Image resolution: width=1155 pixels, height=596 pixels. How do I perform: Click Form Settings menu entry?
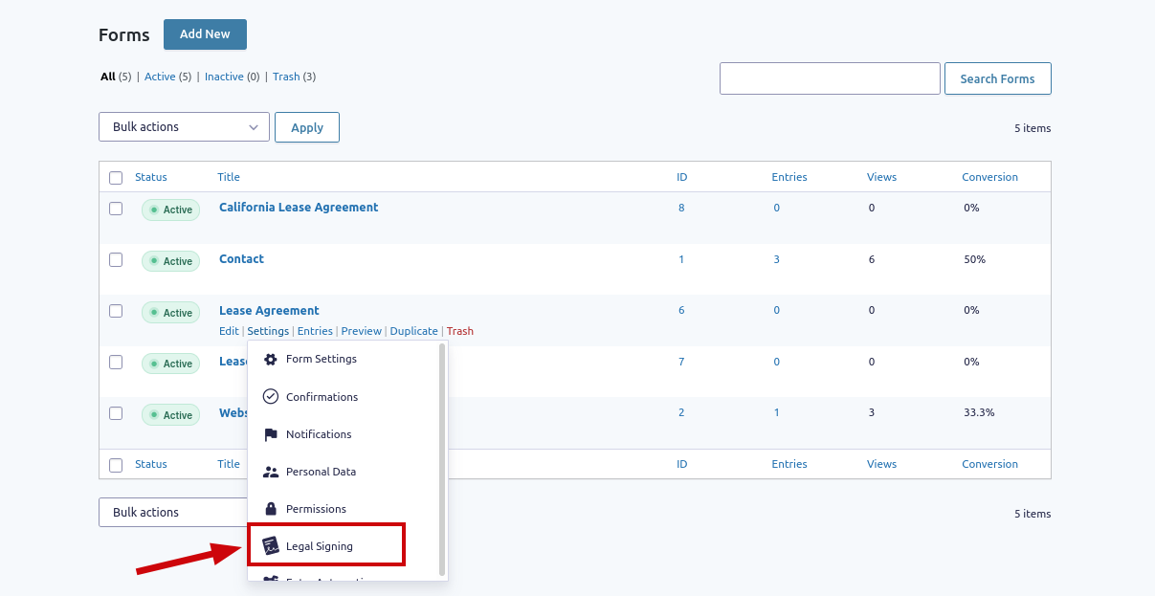pyautogui.click(x=321, y=359)
